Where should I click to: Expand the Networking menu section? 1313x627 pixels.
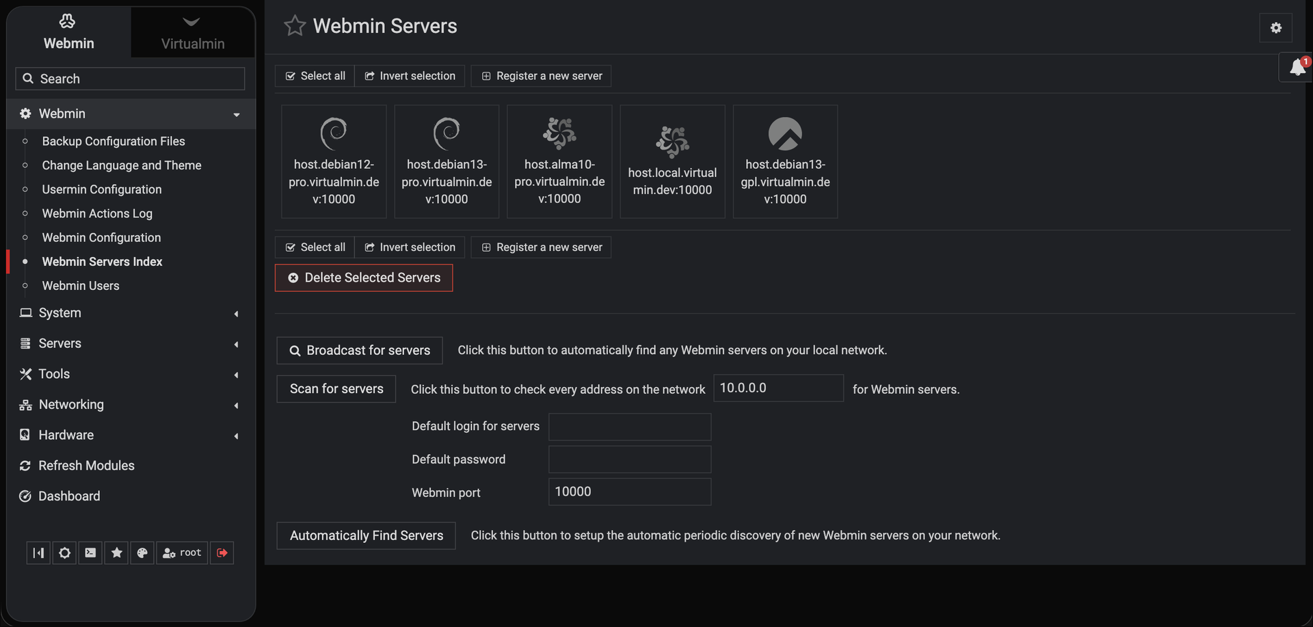coord(131,405)
